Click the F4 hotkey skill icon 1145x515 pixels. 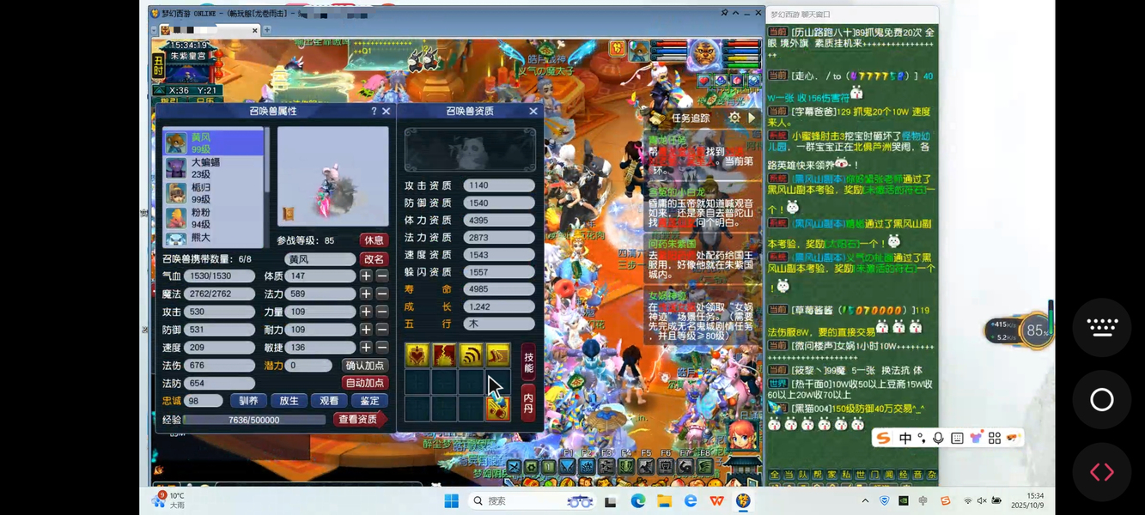[x=626, y=467]
